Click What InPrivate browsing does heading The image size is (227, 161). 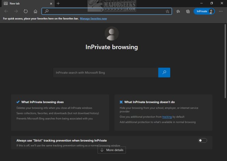pos(43,102)
